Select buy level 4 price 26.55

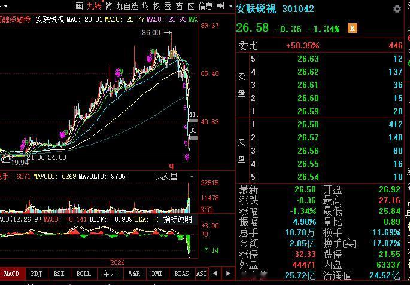[308, 164]
